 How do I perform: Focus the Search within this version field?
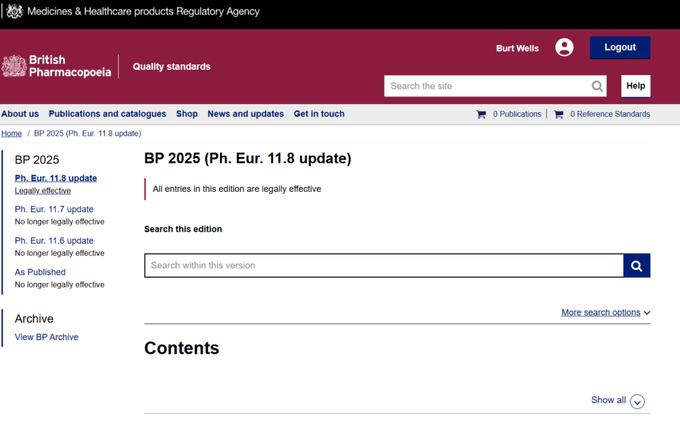[383, 266]
